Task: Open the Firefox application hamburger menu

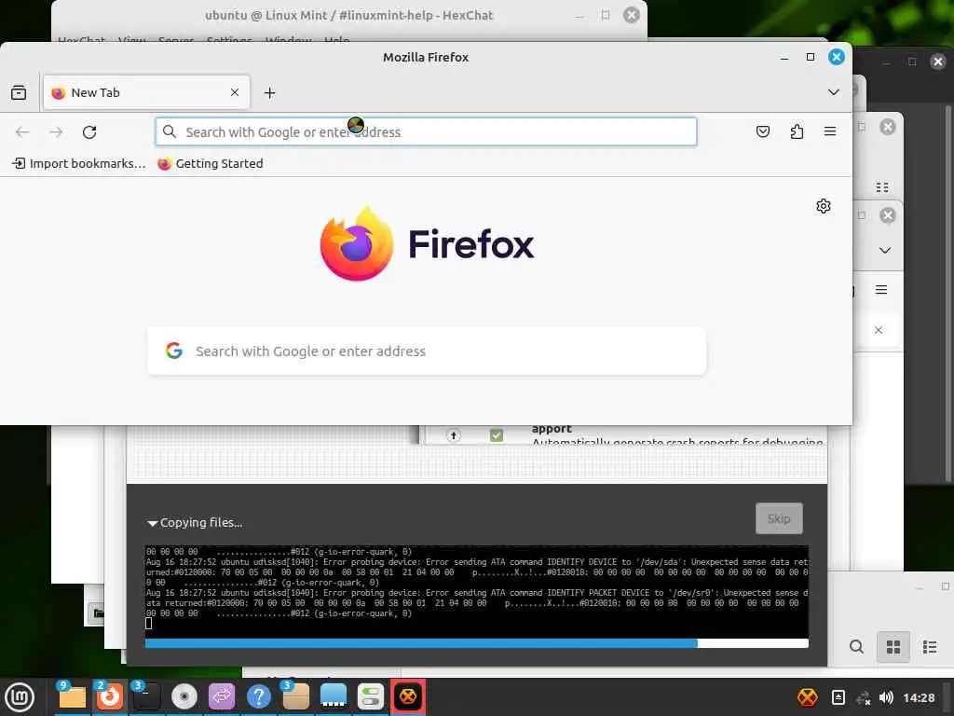Action: [830, 131]
